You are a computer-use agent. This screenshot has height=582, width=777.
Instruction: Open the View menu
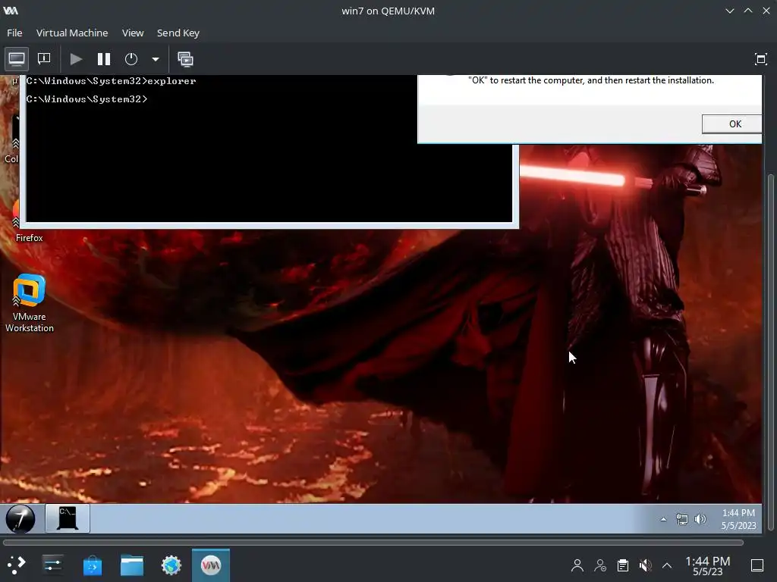tap(133, 33)
